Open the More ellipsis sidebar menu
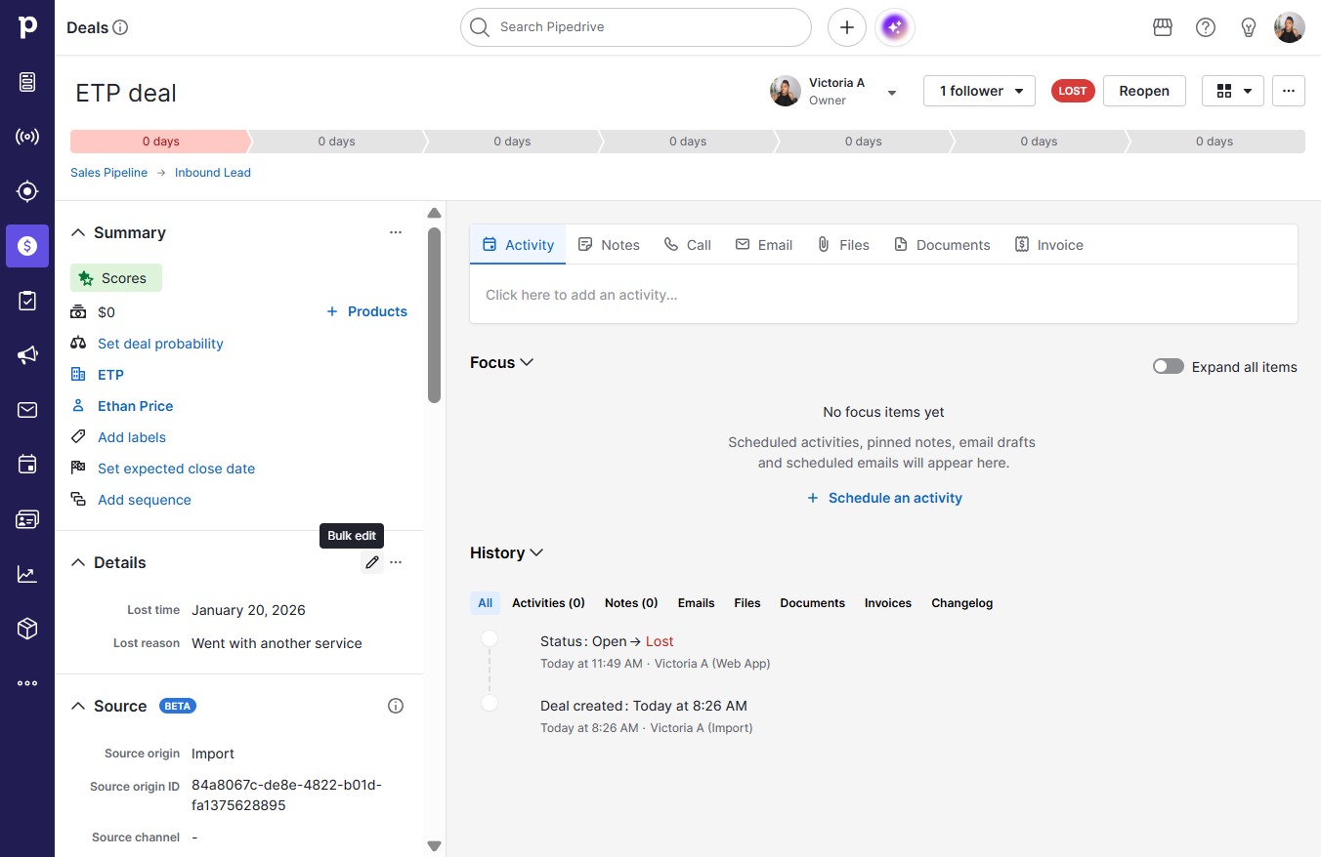This screenshot has width=1321, height=857. pyautogui.click(x=27, y=683)
